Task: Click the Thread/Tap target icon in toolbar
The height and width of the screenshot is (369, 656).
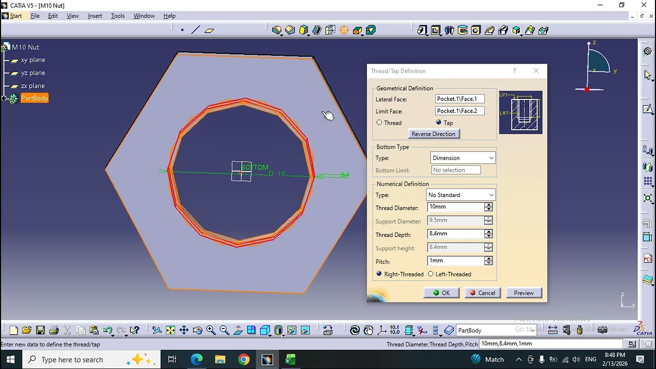Action: (344, 30)
